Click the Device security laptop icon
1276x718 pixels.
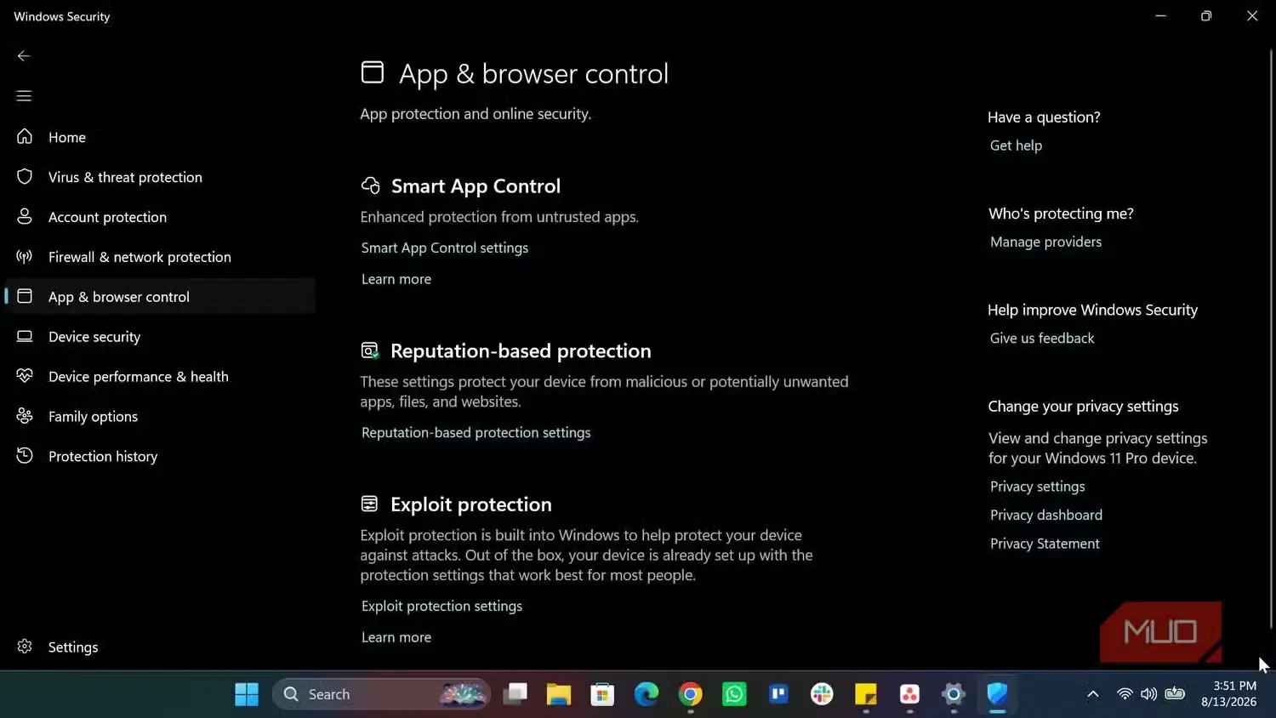point(25,336)
